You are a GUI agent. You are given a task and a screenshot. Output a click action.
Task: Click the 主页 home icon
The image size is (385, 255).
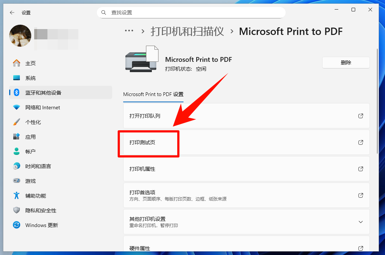tap(17, 63)
